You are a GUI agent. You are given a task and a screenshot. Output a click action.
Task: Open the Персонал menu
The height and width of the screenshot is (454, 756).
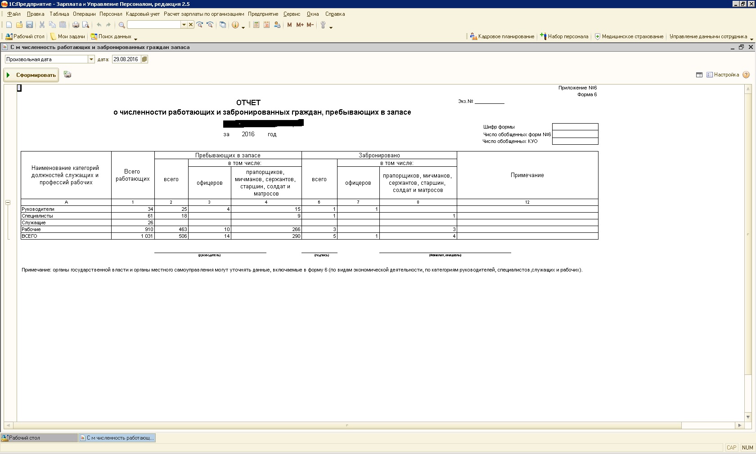click(111, 14)
